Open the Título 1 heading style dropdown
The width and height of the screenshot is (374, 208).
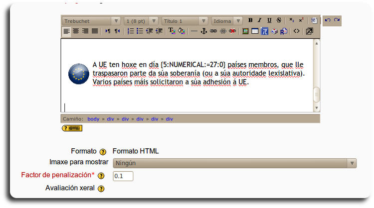[185, 21]
